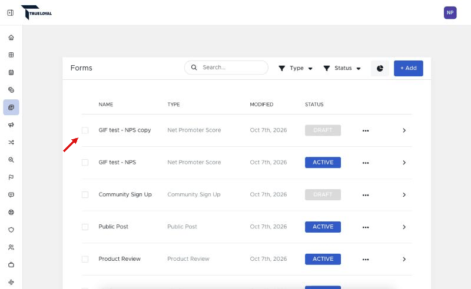This screenshot has width=471, height=289.
Task: Open the briefcase sidebar icon
Action: pos(11,265)
